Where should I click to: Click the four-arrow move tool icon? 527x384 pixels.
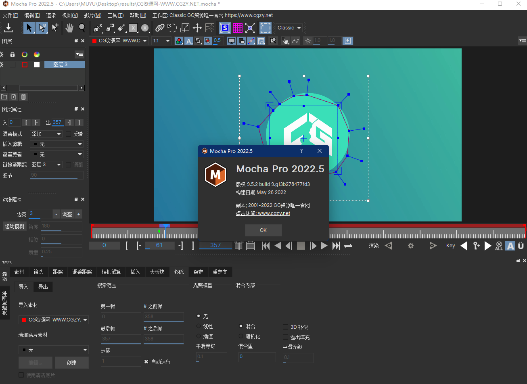(x=197, y=28)
